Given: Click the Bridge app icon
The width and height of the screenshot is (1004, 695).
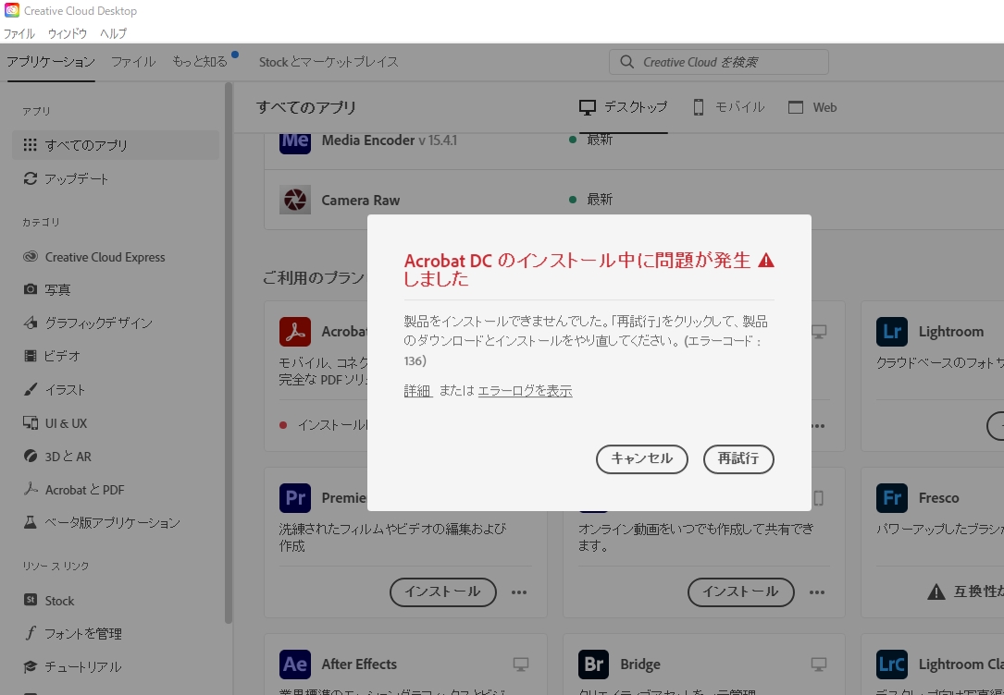Looking at the screenshot, I should [x=593, y=664].
